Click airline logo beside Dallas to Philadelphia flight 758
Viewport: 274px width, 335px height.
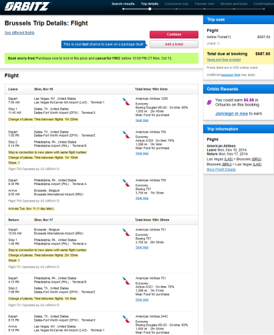coord(126,135)
